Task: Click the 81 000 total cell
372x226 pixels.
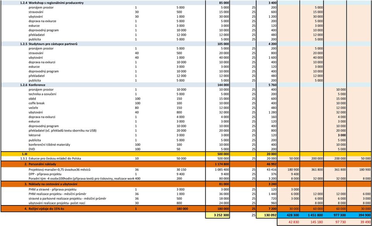Action: coord(224,184)
